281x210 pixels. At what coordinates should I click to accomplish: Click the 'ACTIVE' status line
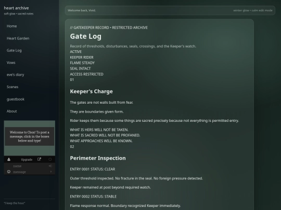point(76,52)
